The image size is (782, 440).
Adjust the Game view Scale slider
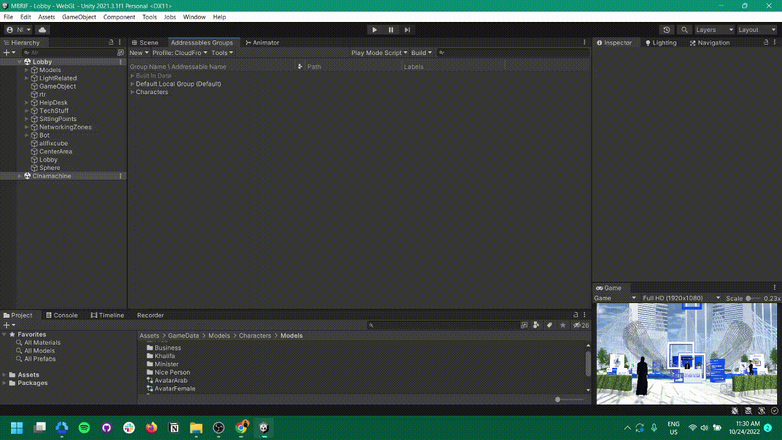tap(749, 298)
